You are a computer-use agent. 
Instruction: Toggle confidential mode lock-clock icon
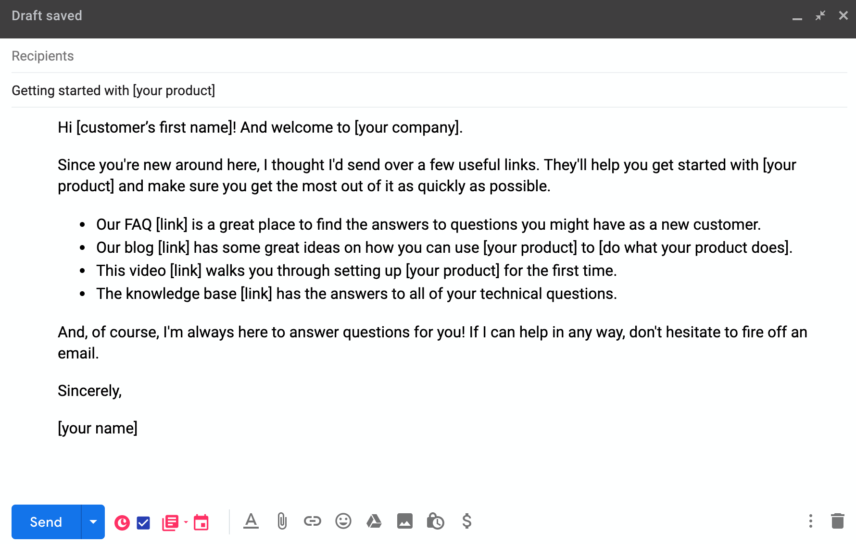tap(436, 521)
